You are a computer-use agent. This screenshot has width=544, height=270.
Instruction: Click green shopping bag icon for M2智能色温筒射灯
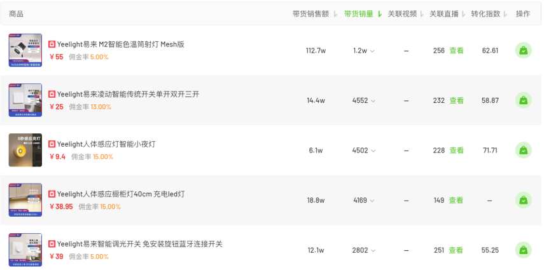click(x=523, y=51)
